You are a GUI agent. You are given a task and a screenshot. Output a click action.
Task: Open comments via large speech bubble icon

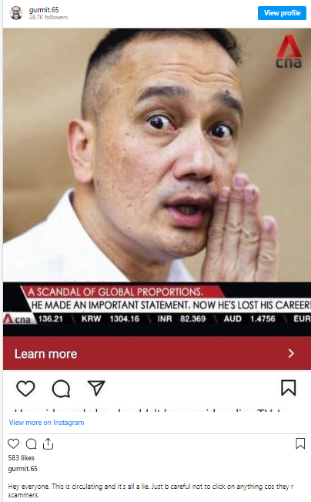(x=61, y=389)
